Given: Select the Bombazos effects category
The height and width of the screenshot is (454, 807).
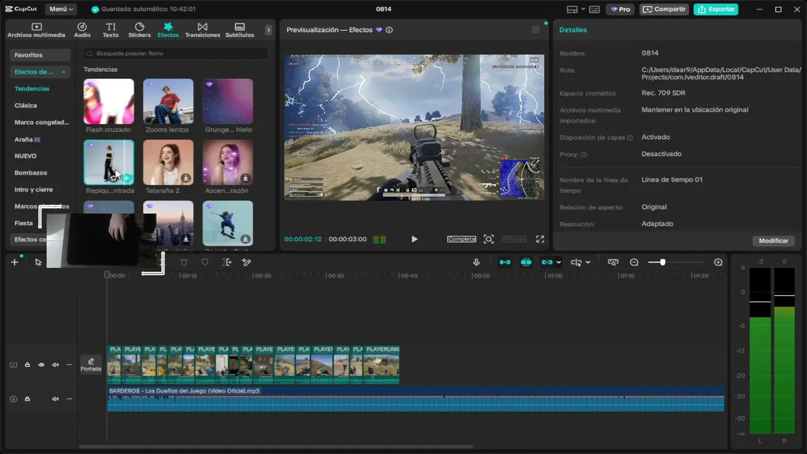Looking at the screenshot, I should tap(31, 173).
